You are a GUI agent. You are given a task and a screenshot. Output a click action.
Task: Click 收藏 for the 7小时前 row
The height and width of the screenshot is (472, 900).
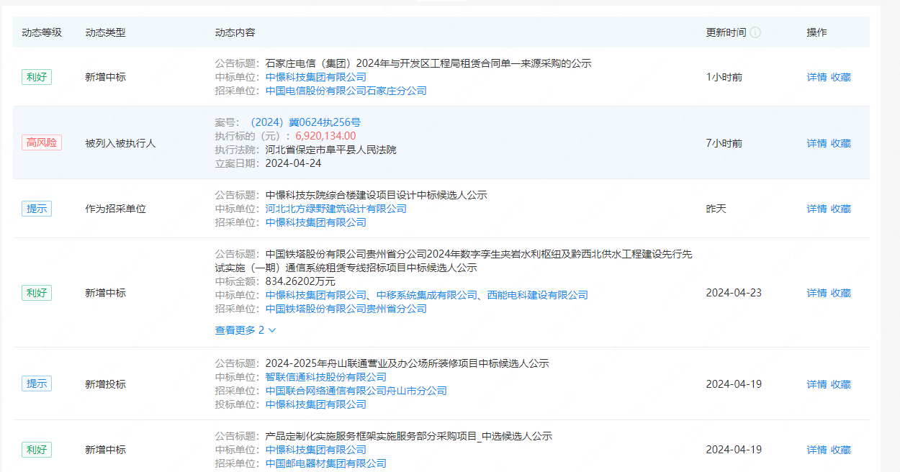point(841,143)
